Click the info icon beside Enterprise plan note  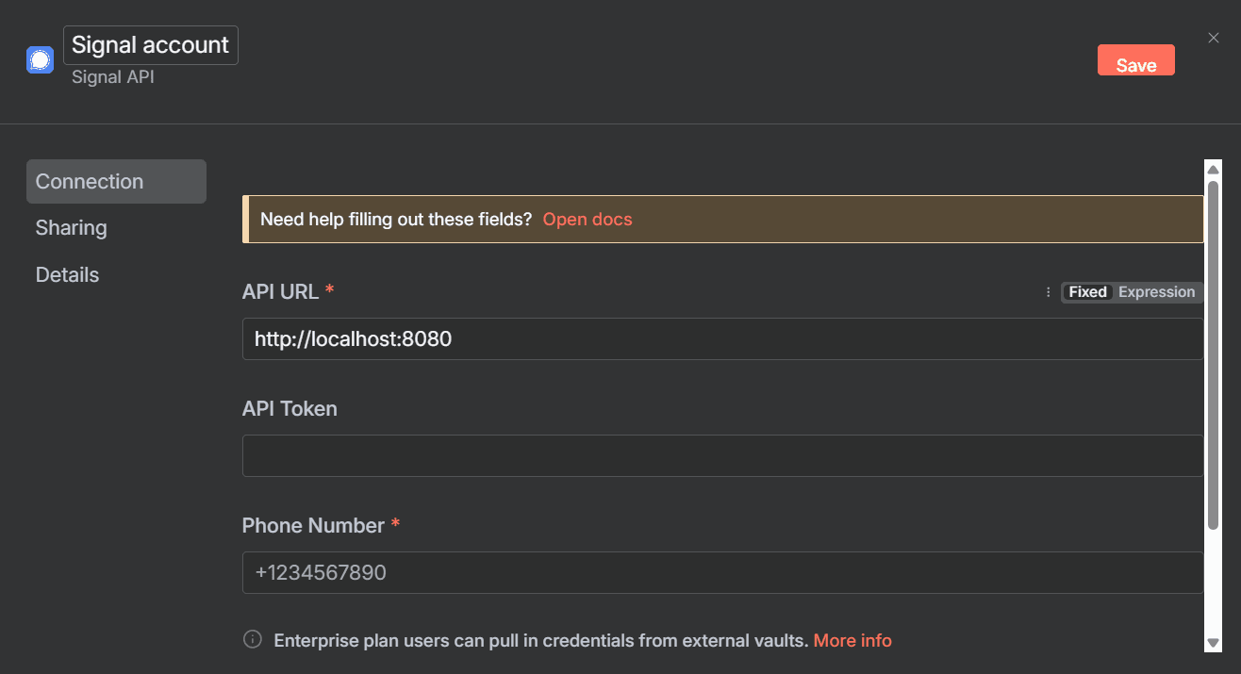pos(253,640)
